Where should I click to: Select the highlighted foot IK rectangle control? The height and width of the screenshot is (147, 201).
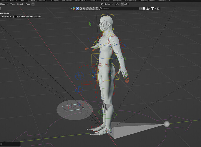click(73, 107)
